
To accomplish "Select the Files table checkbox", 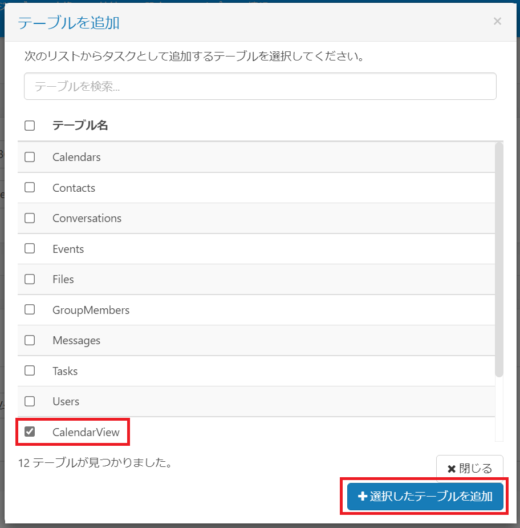I will pos(30,279).
